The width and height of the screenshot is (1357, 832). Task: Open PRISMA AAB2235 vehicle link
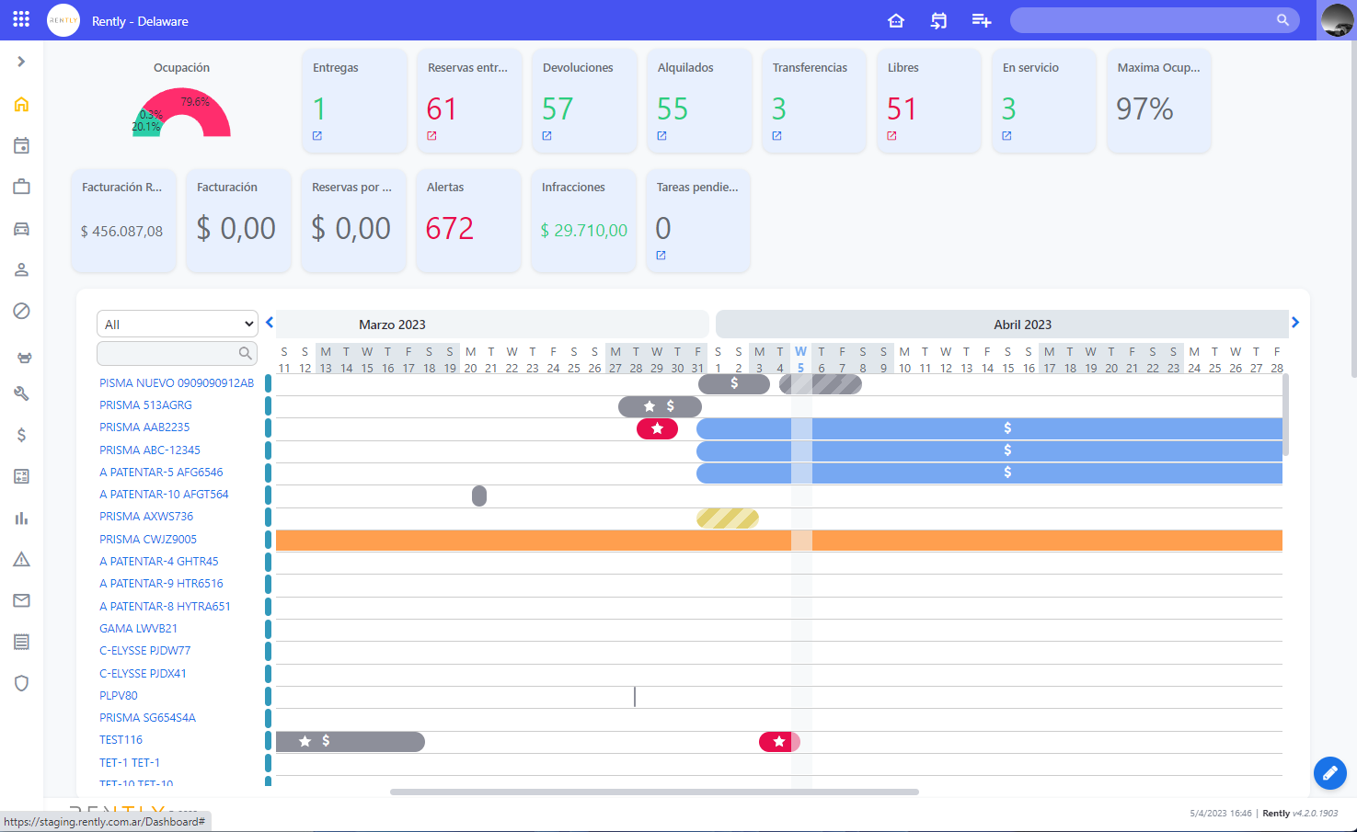(x=144, y=427)
